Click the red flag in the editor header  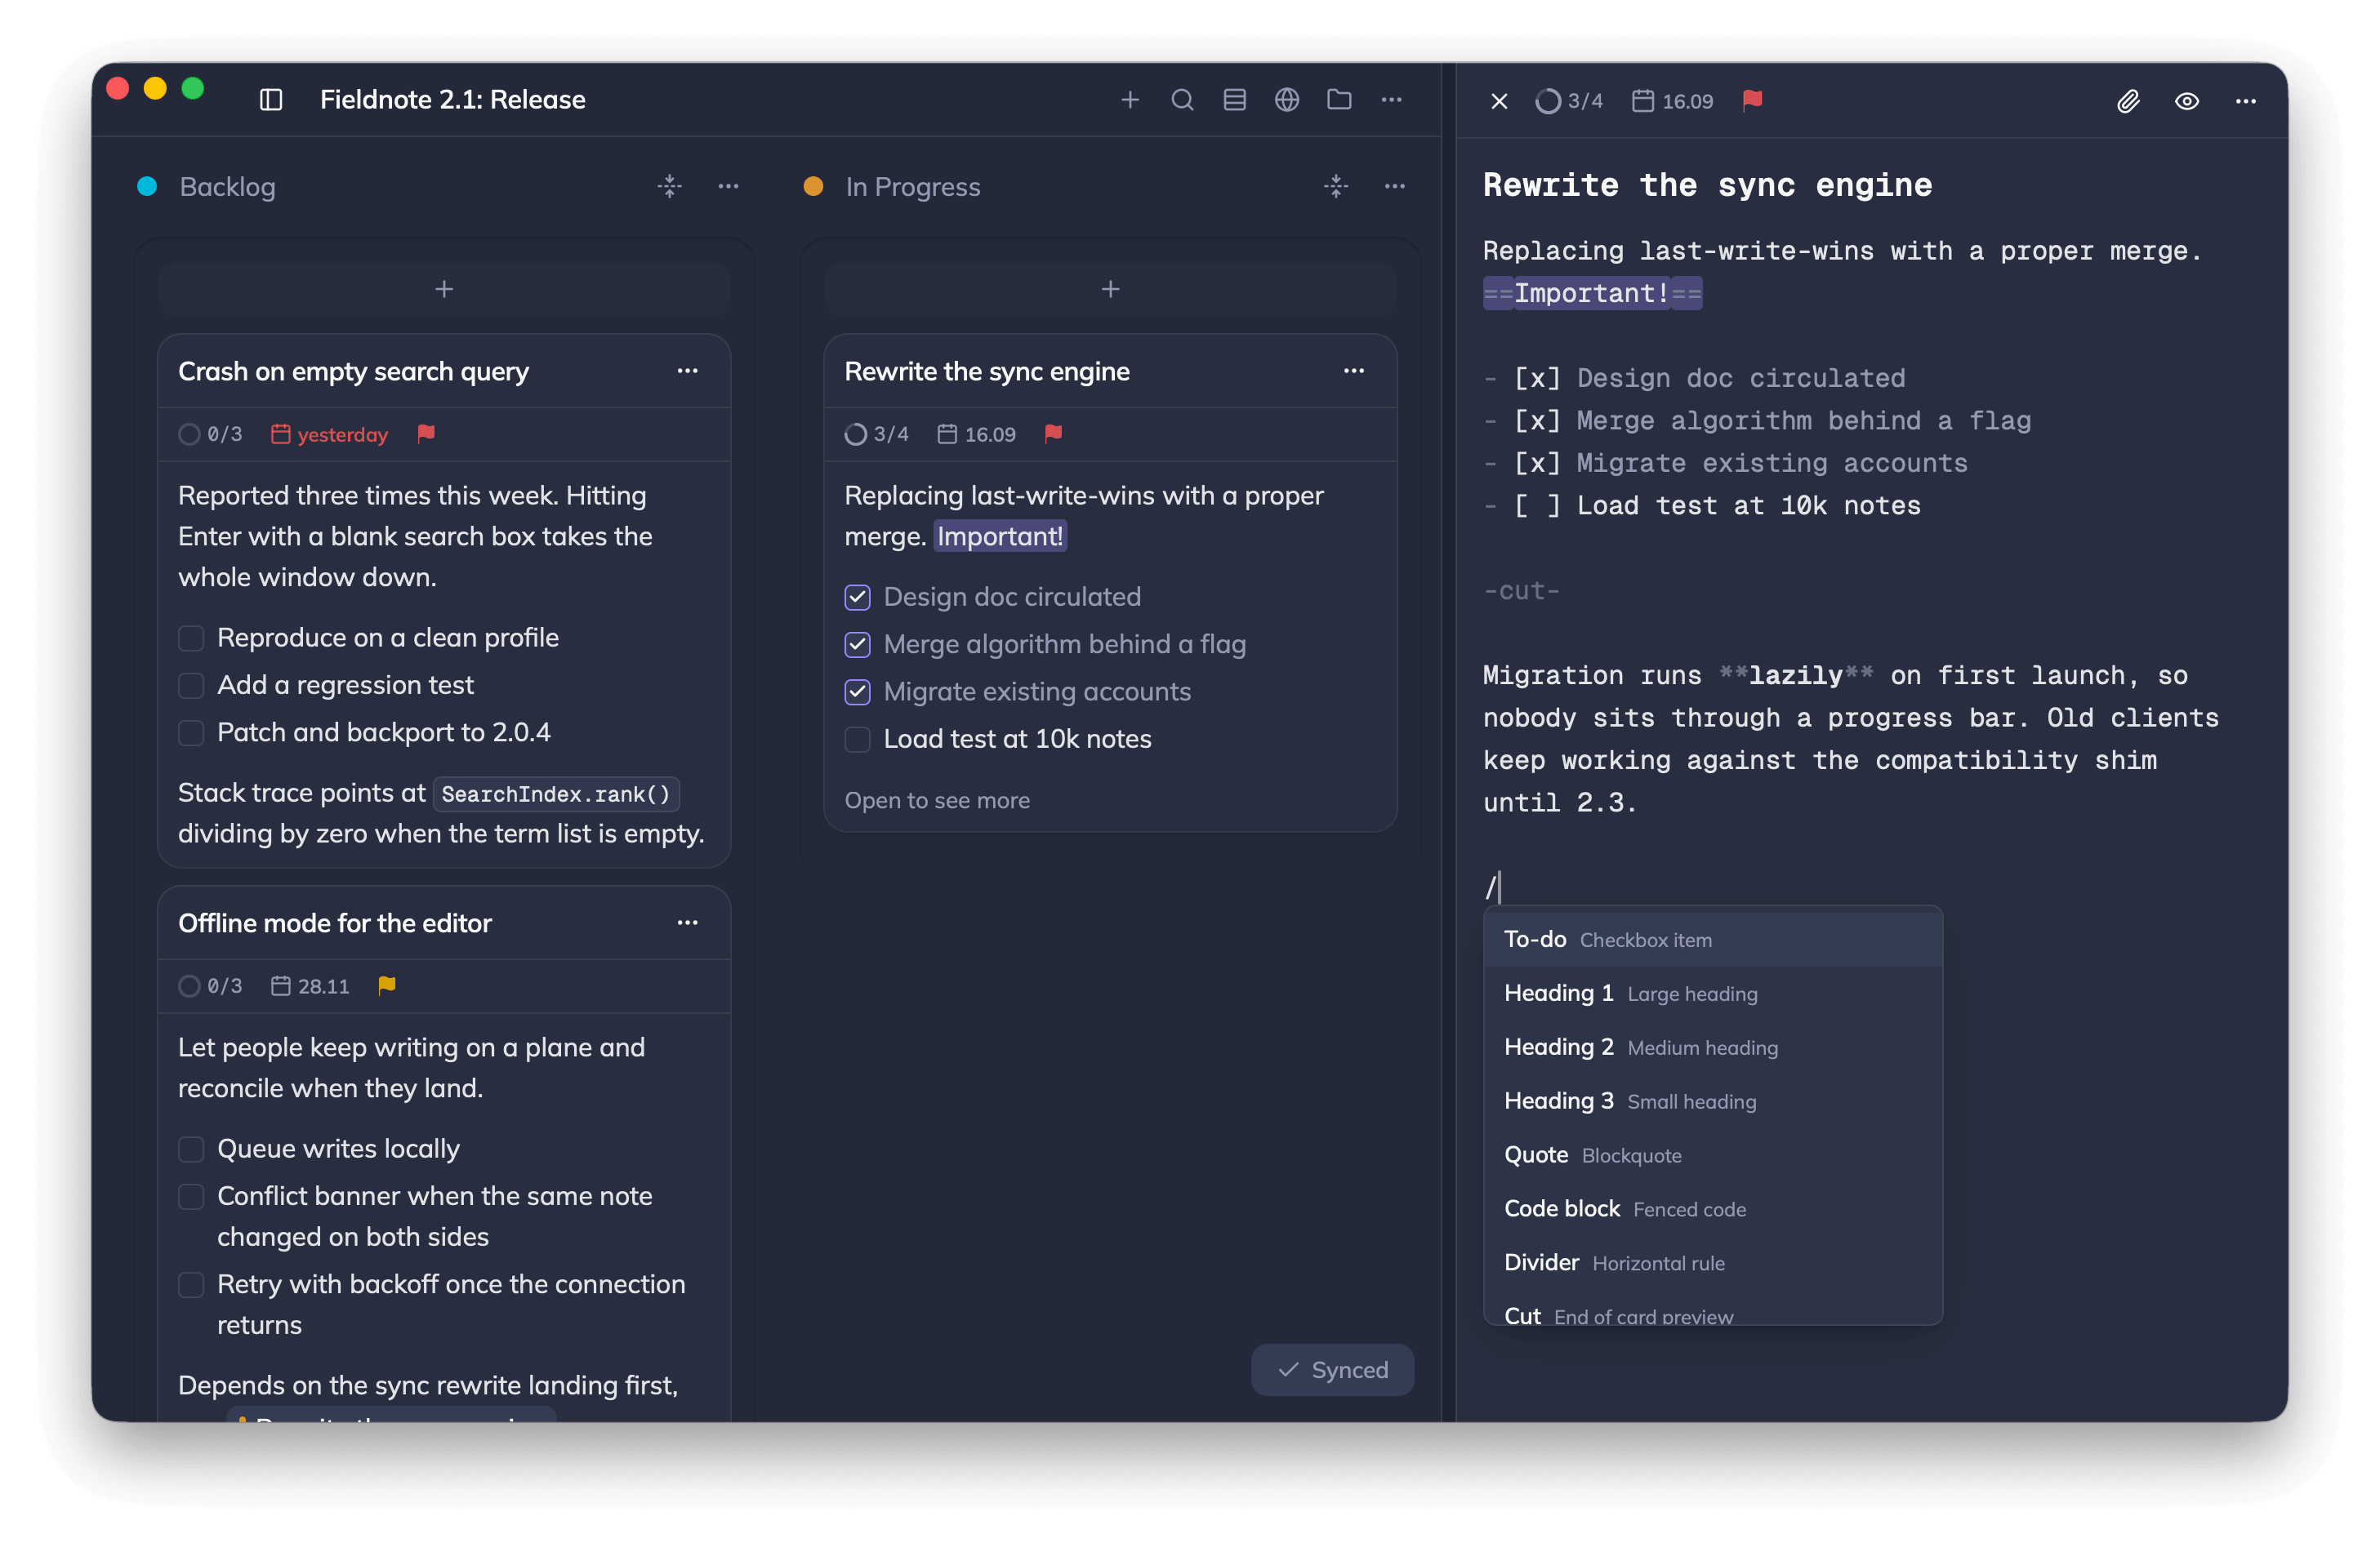pos(1752,101)
